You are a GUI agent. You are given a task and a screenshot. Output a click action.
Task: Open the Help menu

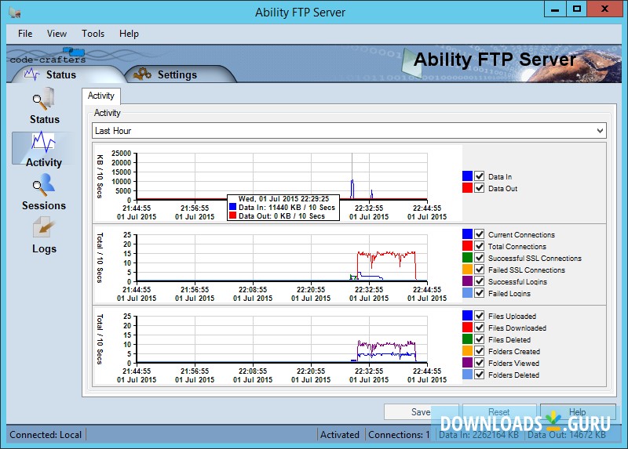pyautogui.click(x=129, y=34)
